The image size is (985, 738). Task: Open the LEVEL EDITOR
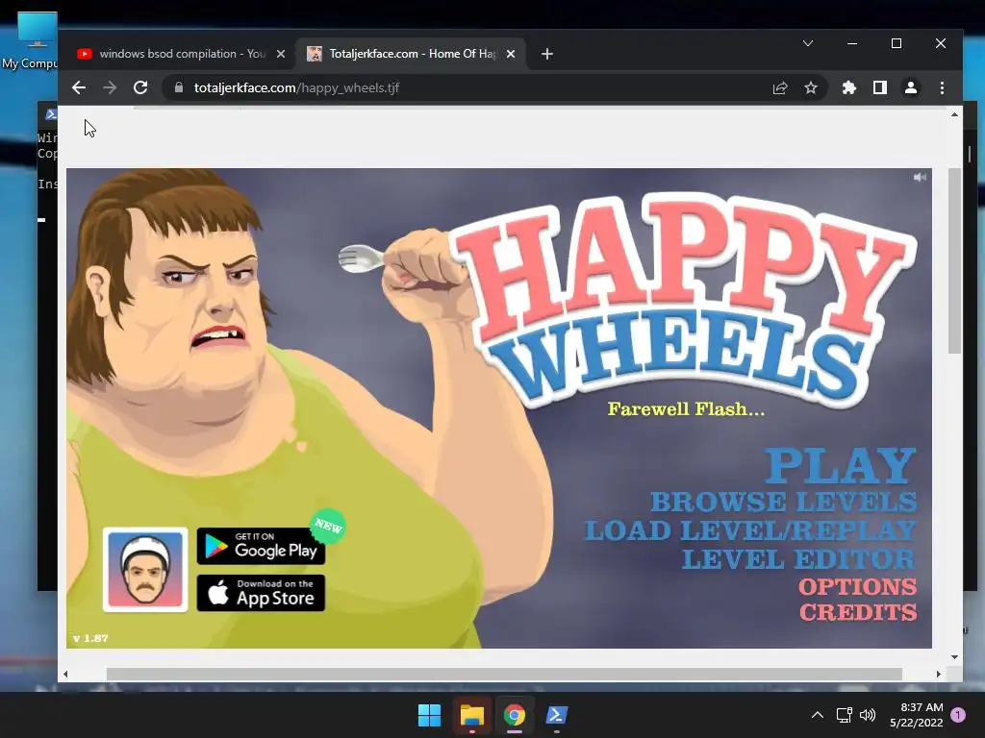coord(799,558)
